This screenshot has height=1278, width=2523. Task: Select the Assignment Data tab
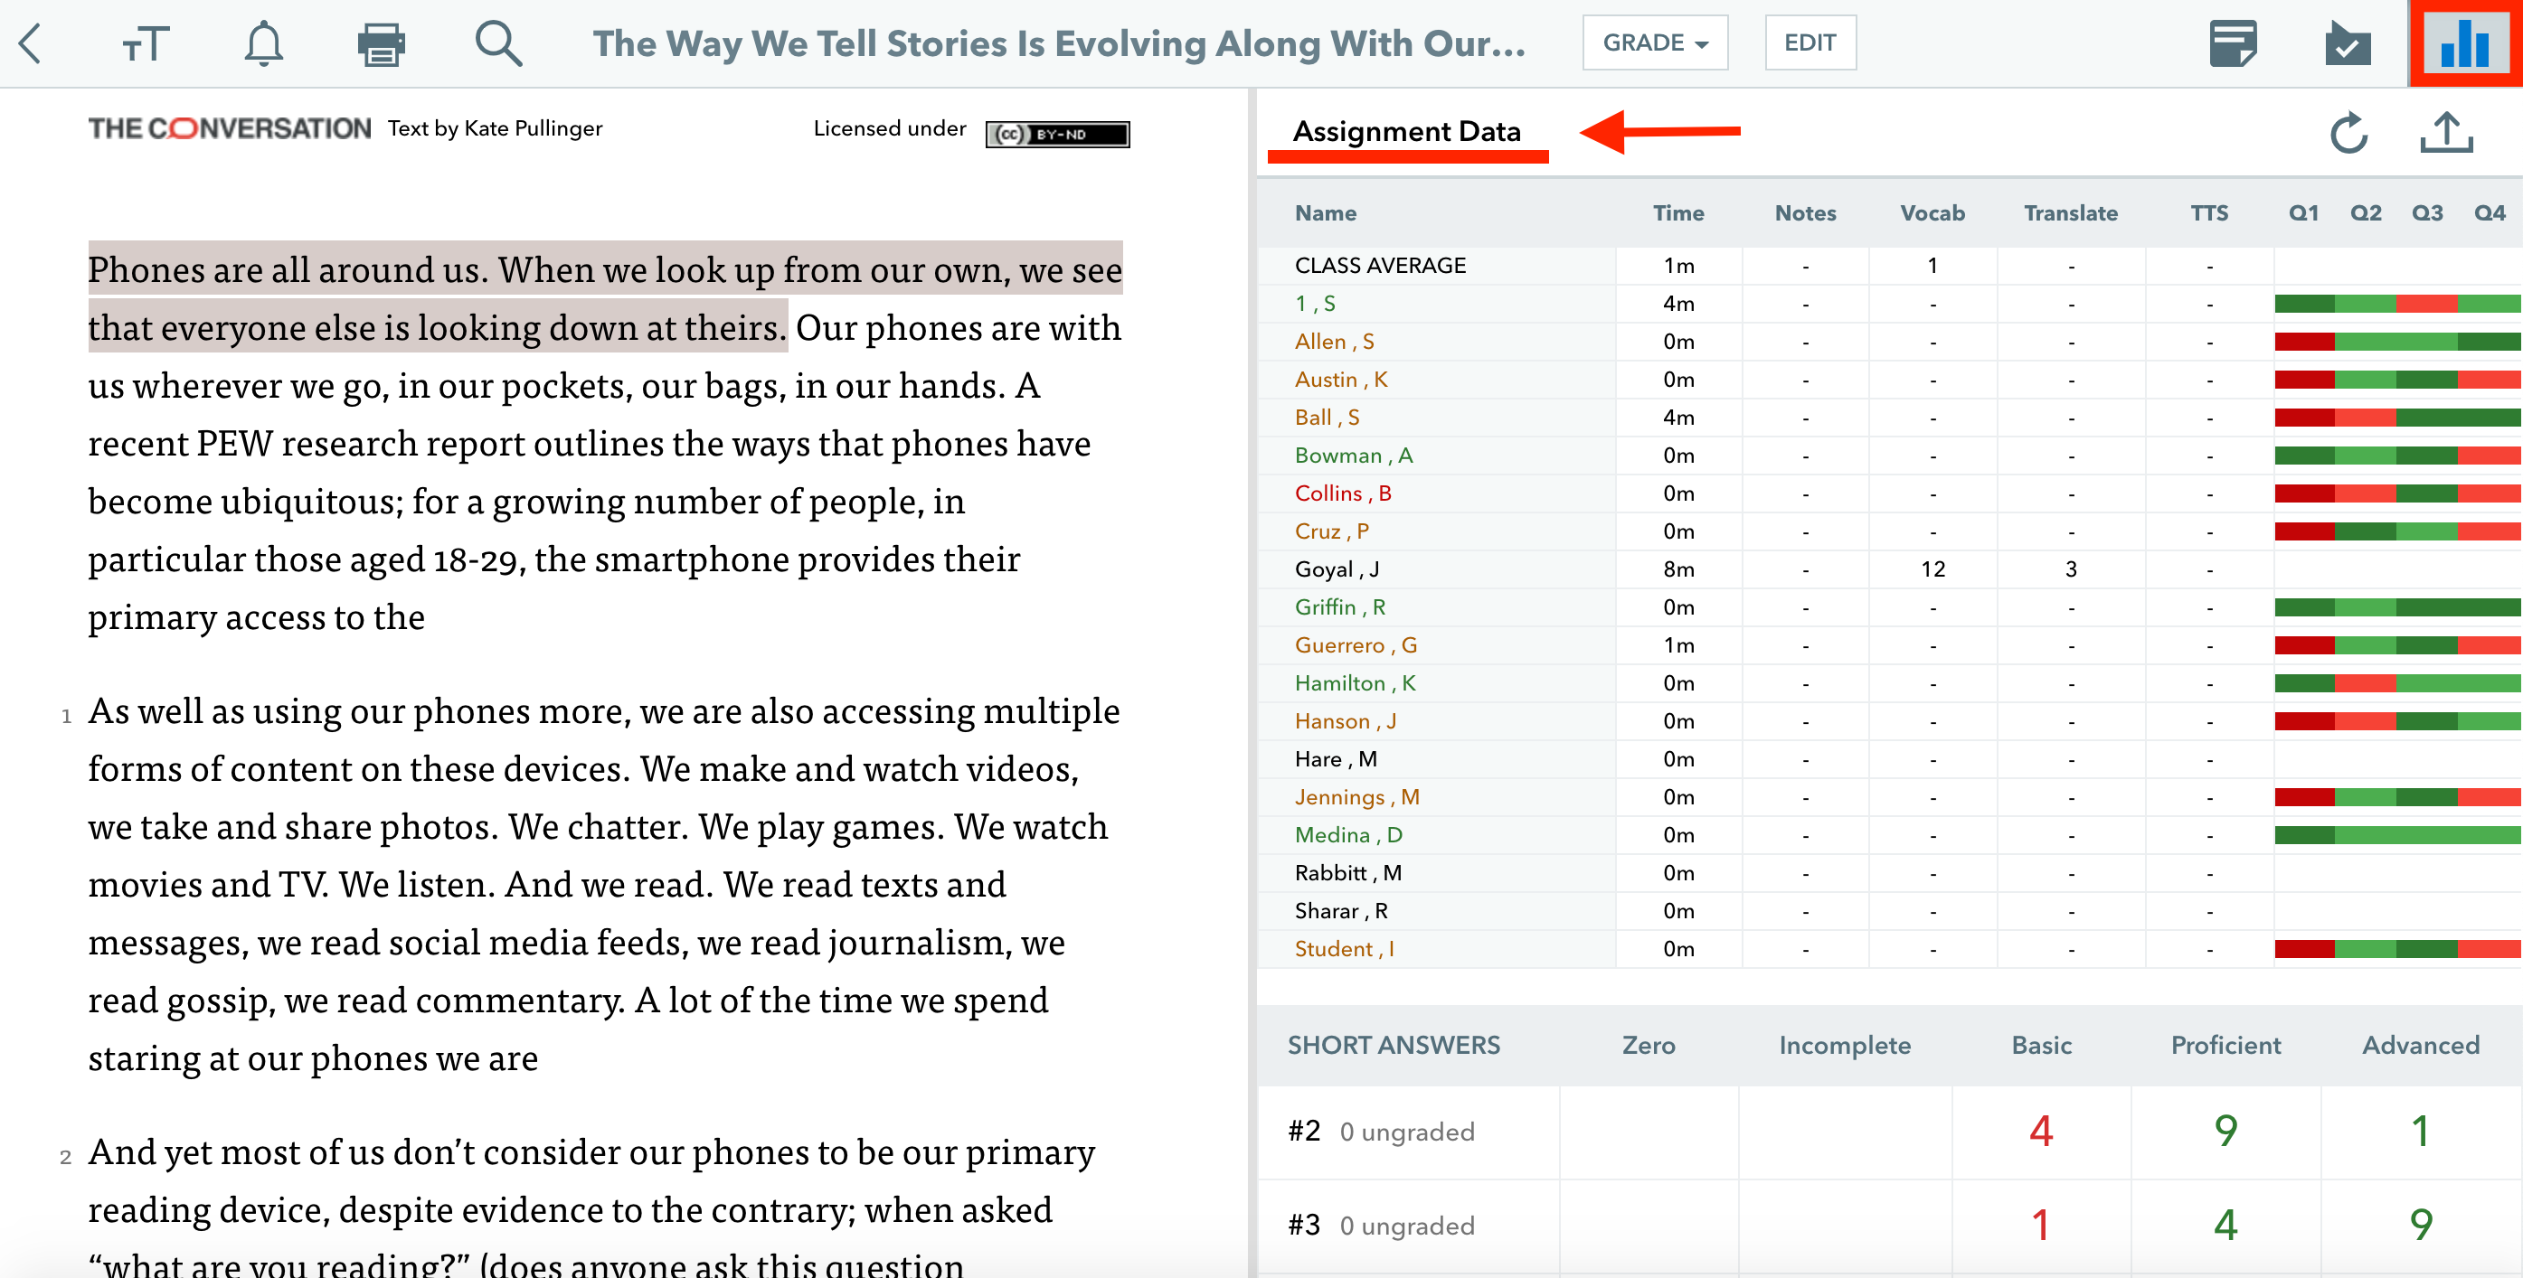(1406, 131)
